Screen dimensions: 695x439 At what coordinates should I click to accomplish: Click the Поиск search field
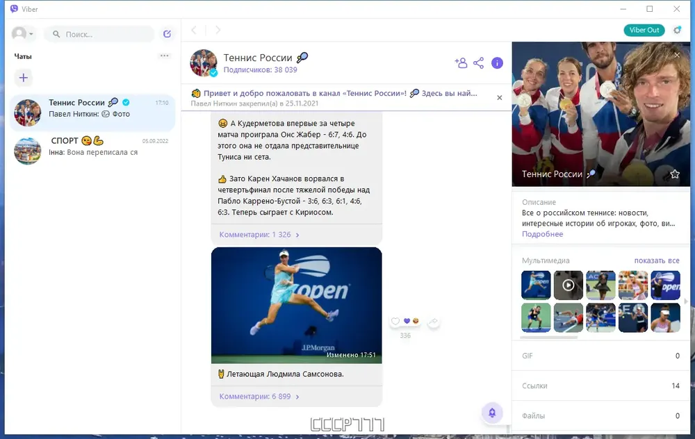pyautogui.click(x=99, y=34)
